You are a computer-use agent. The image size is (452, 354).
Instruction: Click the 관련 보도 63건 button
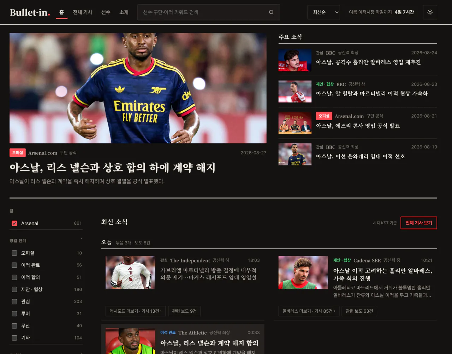pos(359,311)
